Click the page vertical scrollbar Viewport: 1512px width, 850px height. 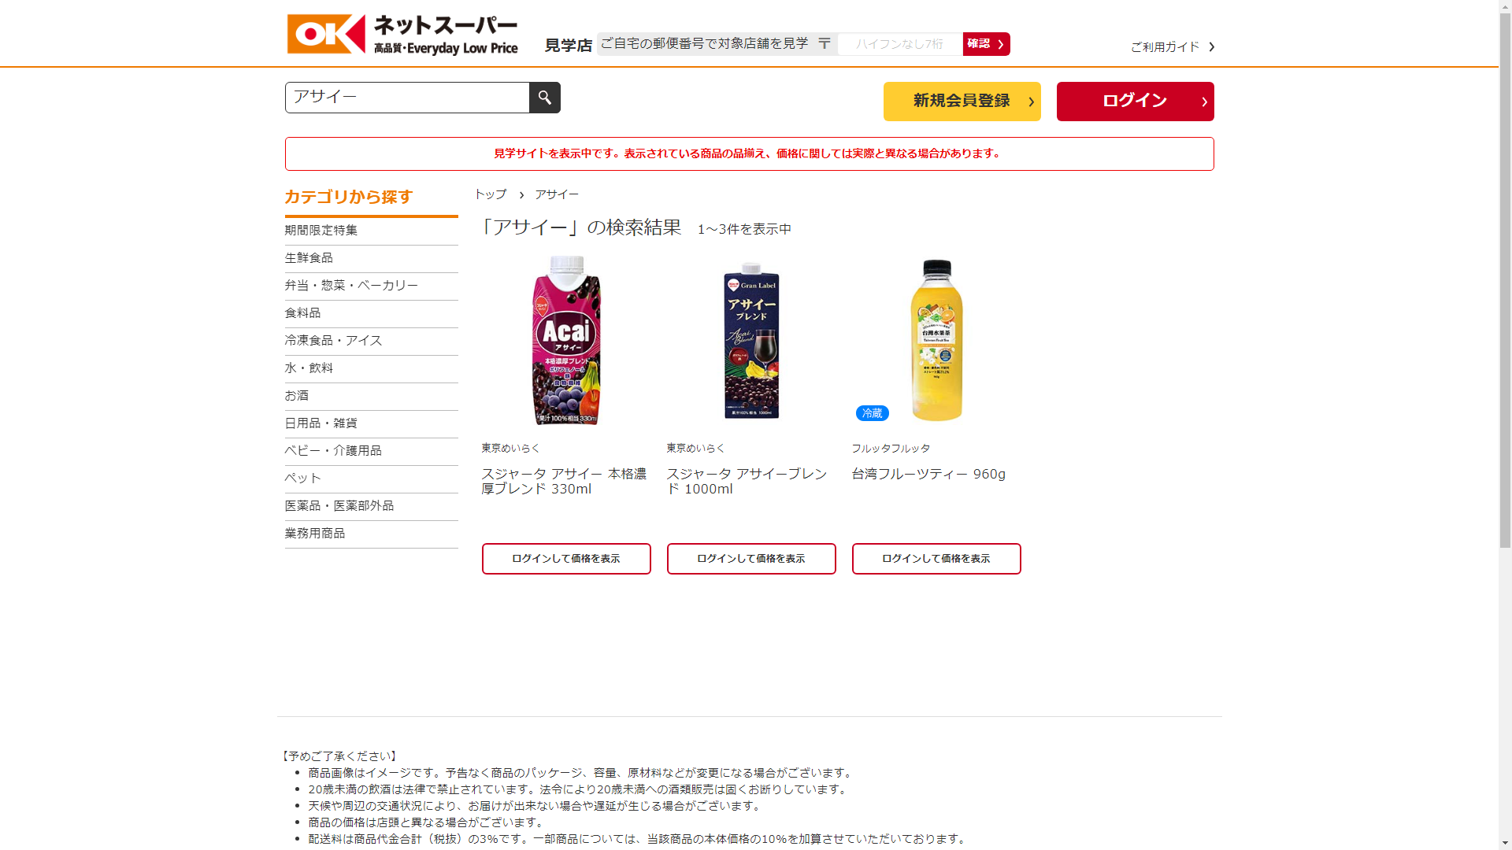coord(1505,425)
